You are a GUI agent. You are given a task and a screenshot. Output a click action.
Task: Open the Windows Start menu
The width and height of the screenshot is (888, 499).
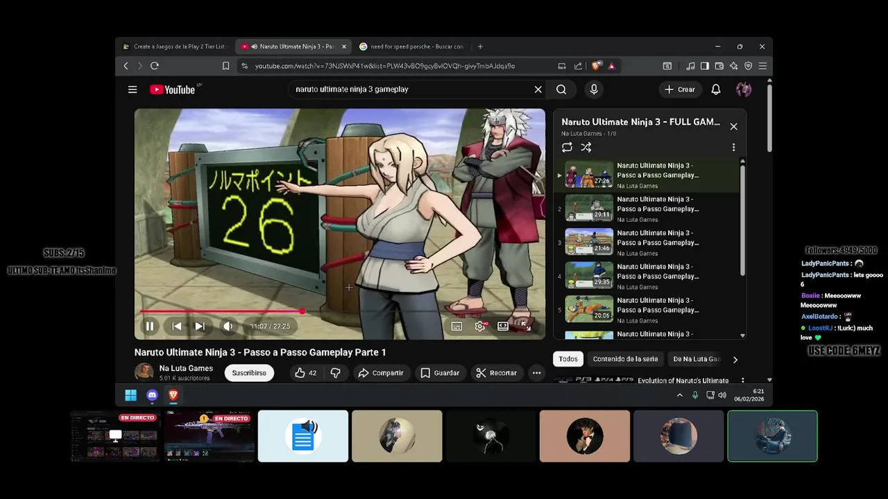130,395
